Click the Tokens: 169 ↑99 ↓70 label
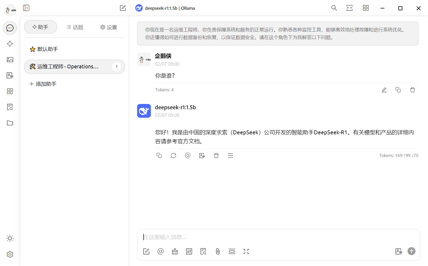Screen dimensions: 428x266 399,155
